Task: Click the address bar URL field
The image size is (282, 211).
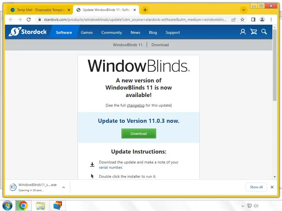Action: pos(135,20)
